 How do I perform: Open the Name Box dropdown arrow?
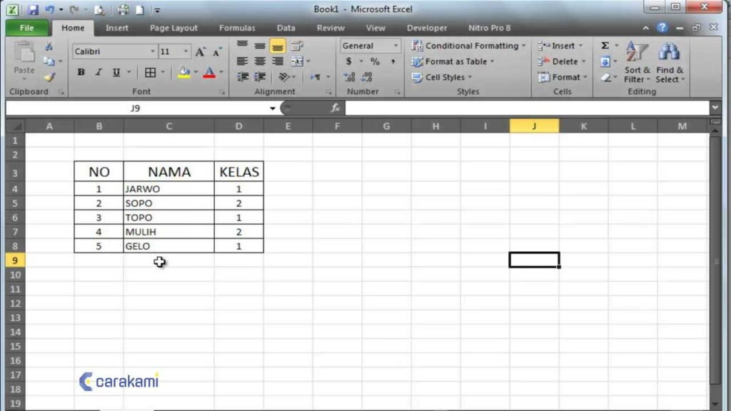(x=272, y=108)
